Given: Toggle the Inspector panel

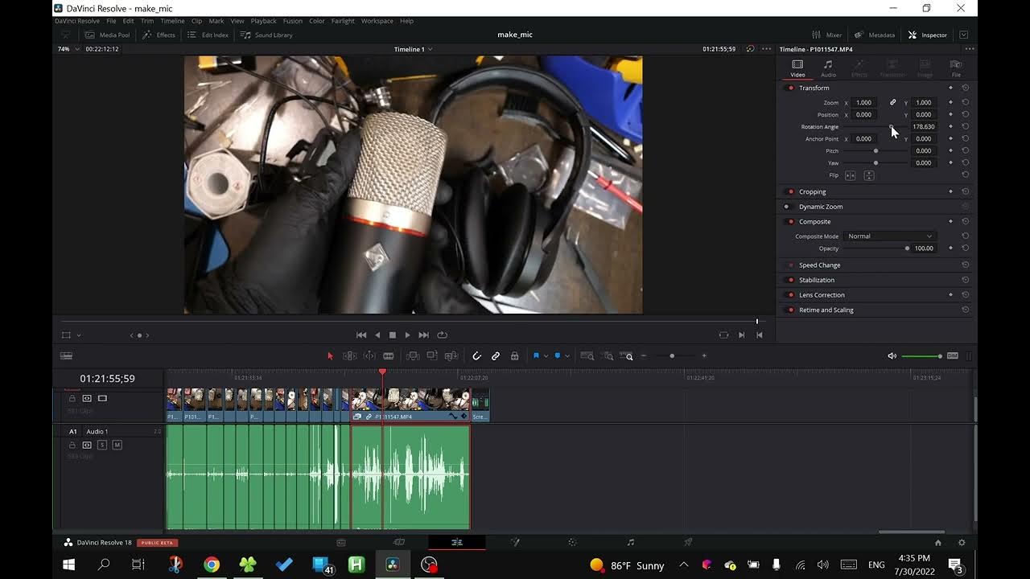Looking at the screenshot, I should pos(928,35).
